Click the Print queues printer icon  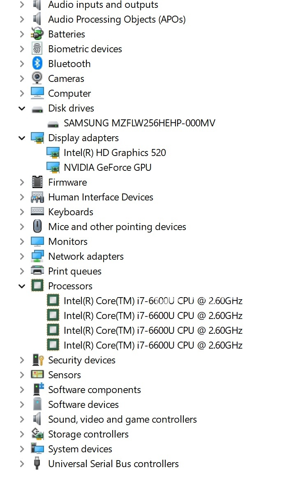(37, 271)
